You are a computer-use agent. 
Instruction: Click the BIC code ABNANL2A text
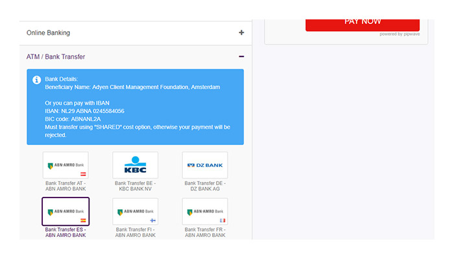point(73,119)
